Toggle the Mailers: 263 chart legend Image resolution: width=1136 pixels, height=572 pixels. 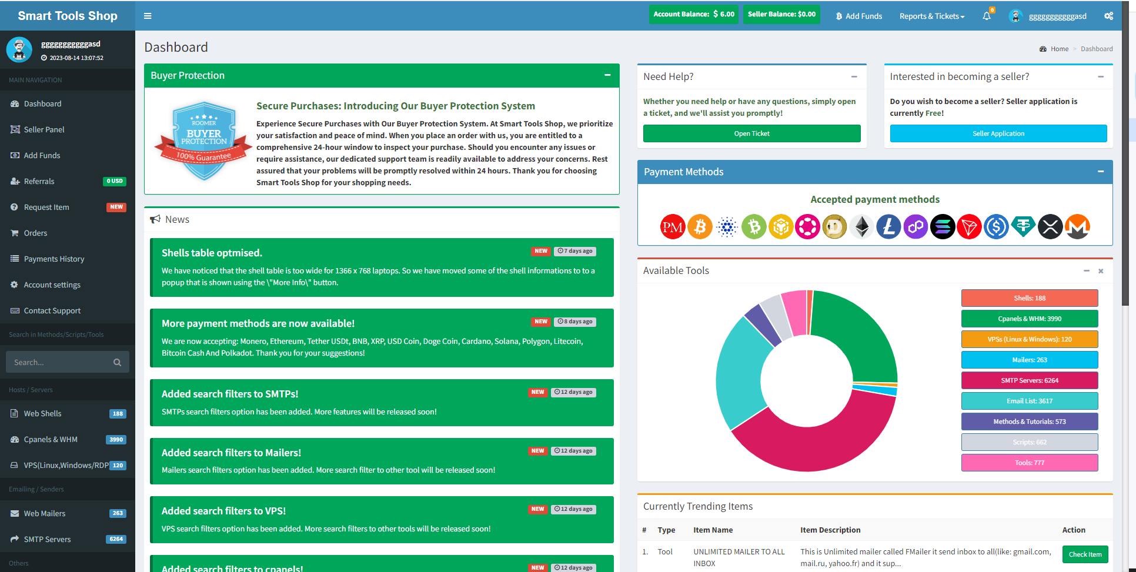click(1029, 360)
